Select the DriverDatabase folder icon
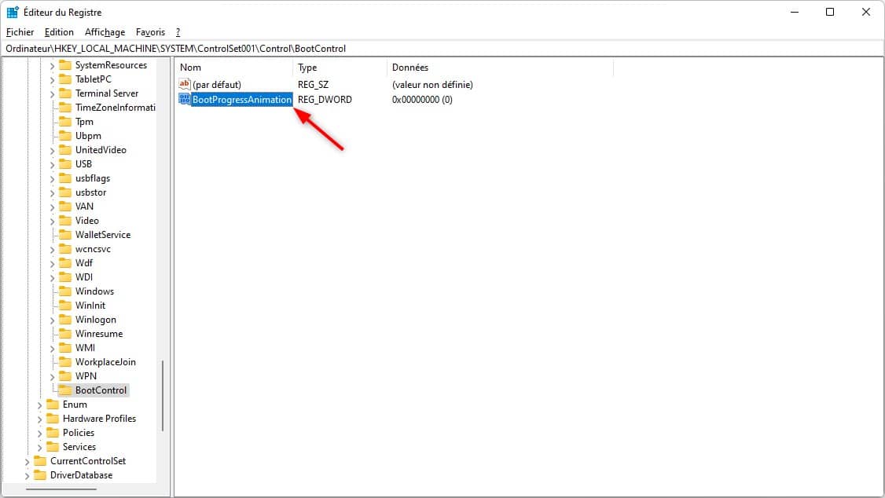 40,475
